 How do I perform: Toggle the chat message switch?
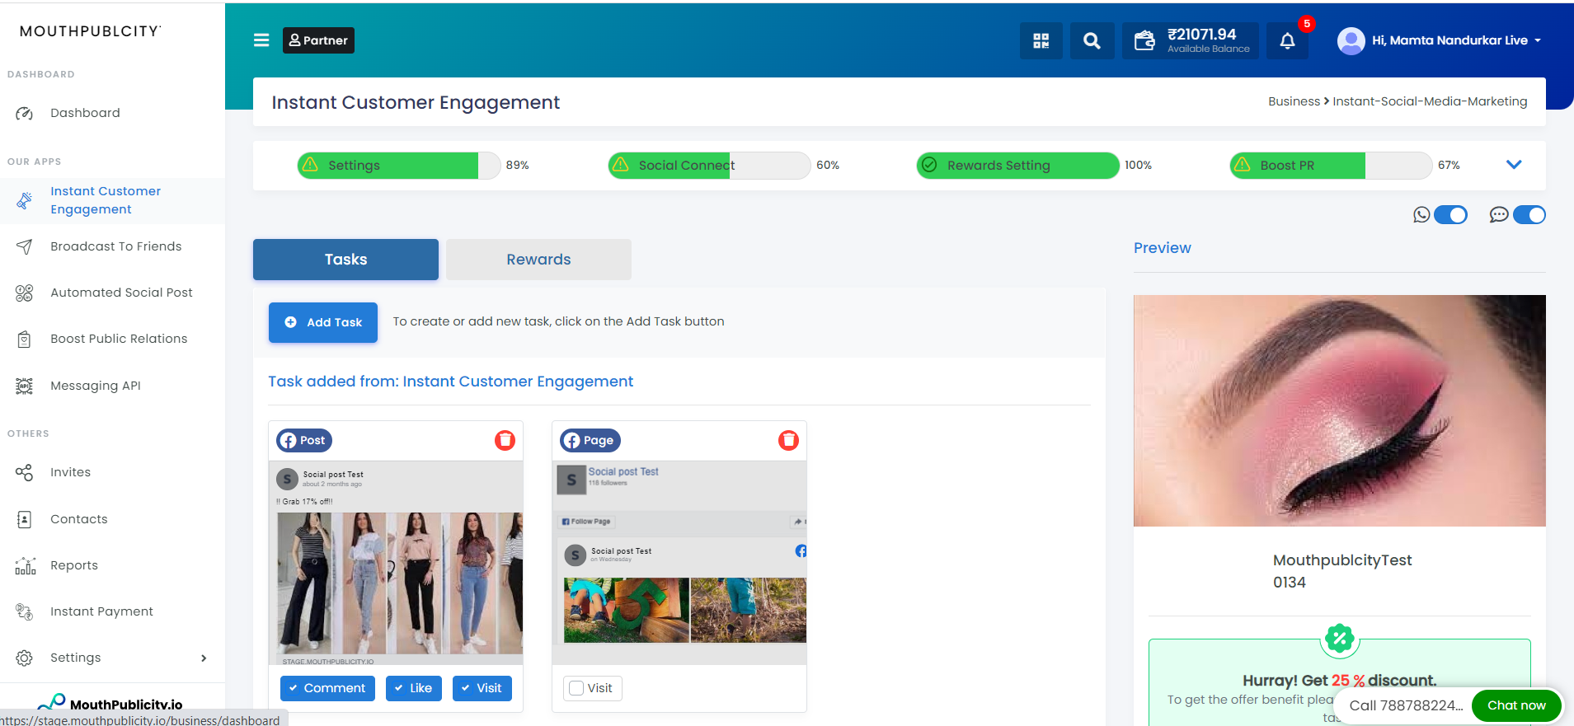1529,215
